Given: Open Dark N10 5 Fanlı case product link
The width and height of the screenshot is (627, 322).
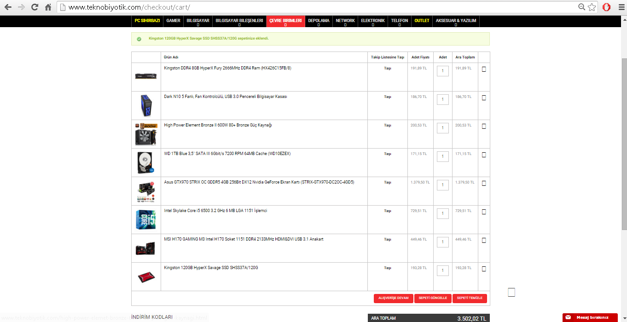Looking at the screenshot, I should click(x=226, y=97).
